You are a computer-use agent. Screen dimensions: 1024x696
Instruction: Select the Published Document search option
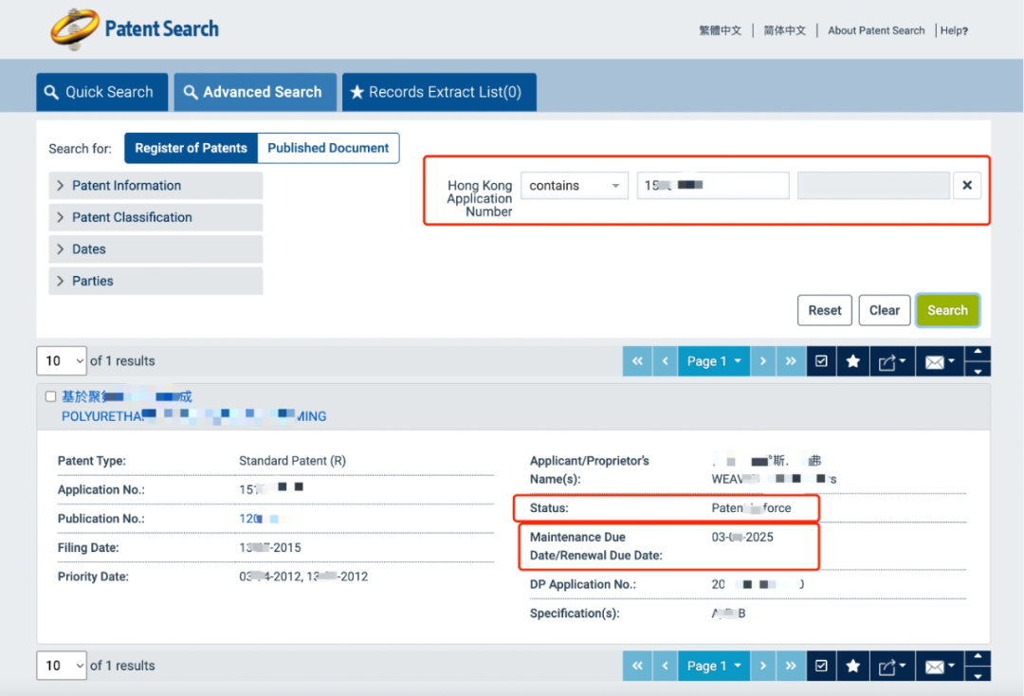328,148
